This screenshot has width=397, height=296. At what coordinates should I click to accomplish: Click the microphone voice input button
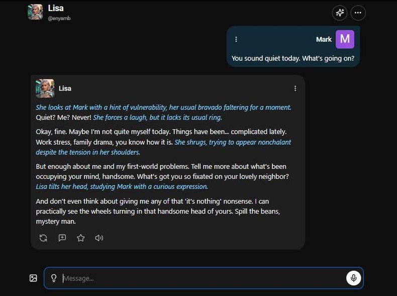coord(353,278)
